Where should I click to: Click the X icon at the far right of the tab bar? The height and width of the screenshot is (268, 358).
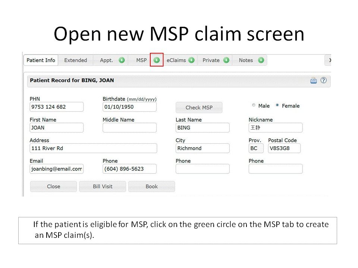330,60
